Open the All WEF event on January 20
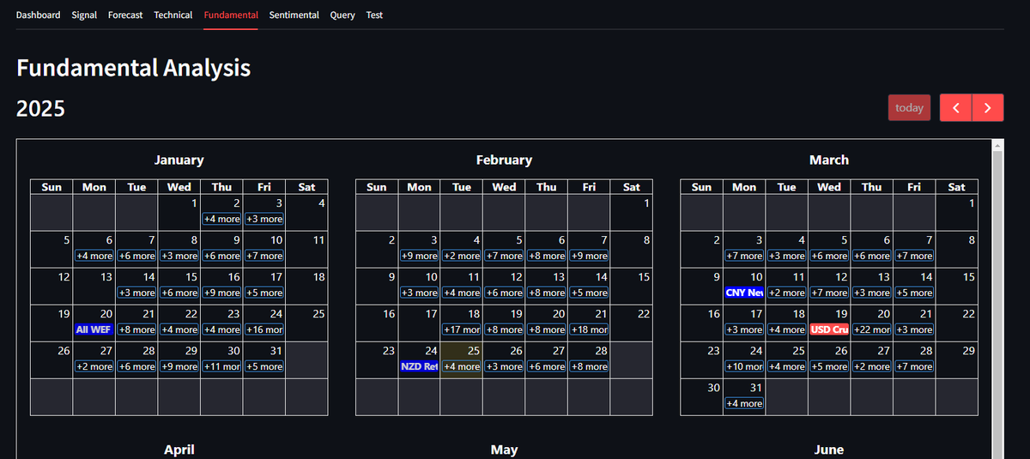Screen dimensions: 1030x459 (x=94, y=329)
